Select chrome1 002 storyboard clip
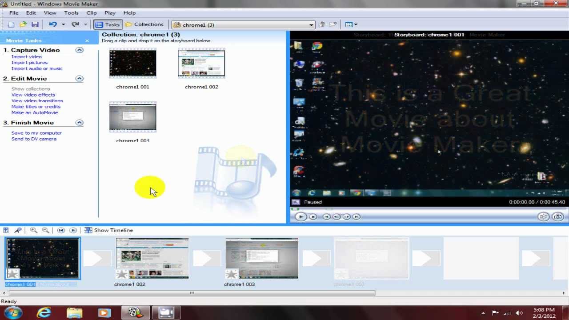Image resolution: width=569 pixels, height=320 pixels. (152, 259)
